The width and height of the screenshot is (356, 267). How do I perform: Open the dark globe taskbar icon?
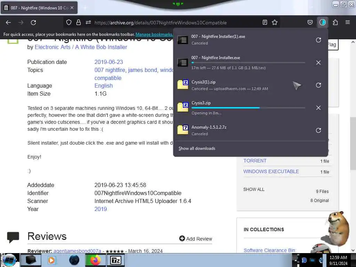[74, 260]
